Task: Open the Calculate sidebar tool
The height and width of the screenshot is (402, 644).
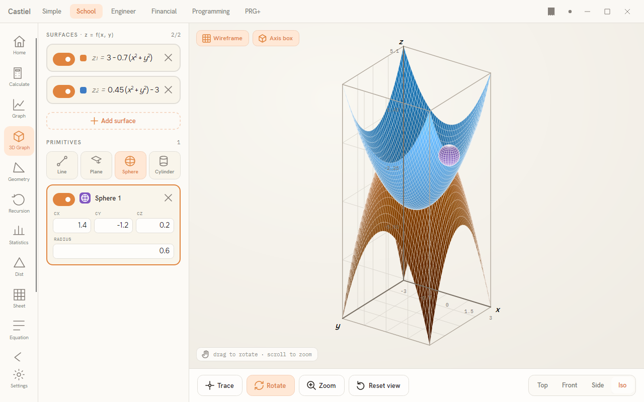Action: (x=19, y=77)
